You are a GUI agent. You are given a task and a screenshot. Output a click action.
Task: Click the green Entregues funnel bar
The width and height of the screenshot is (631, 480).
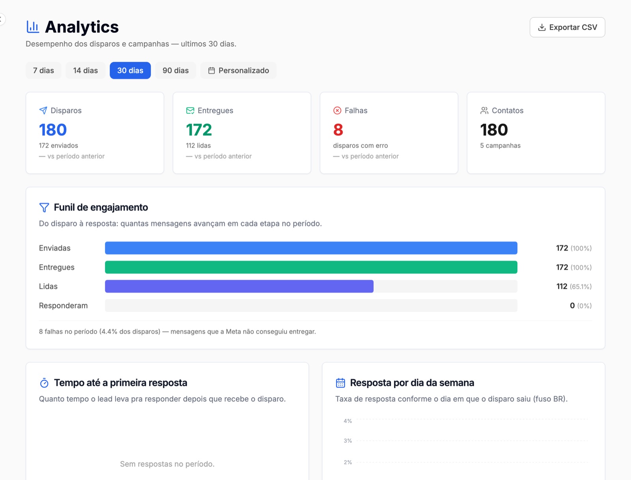click(311, 267)
